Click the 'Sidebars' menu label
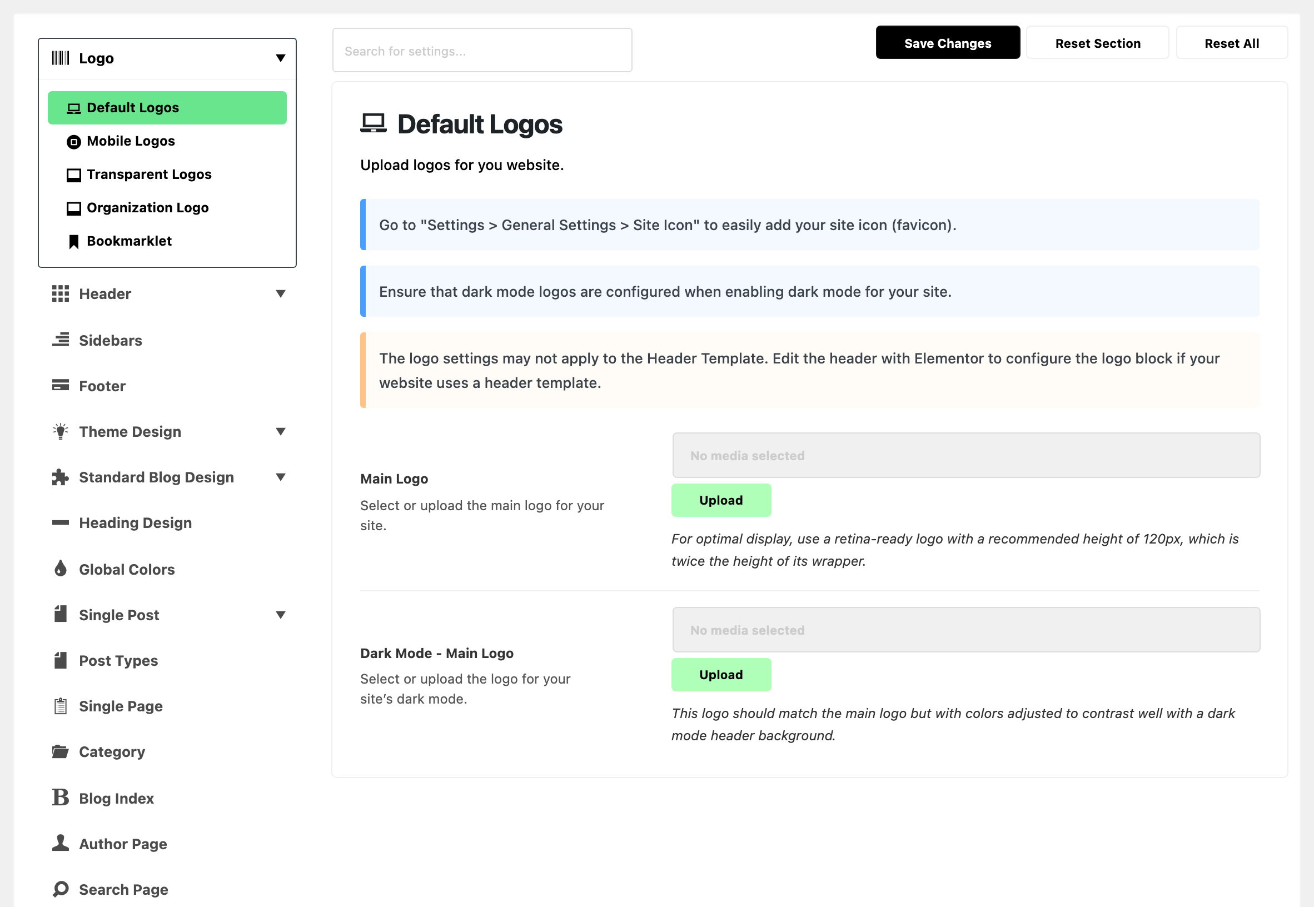The height and width of the screenshot is (907, 1314). [110, 341]
